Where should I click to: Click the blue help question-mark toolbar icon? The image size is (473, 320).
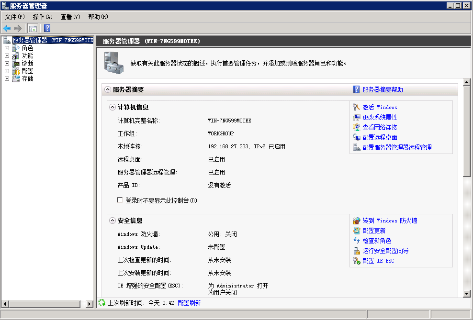pos(47,28)
